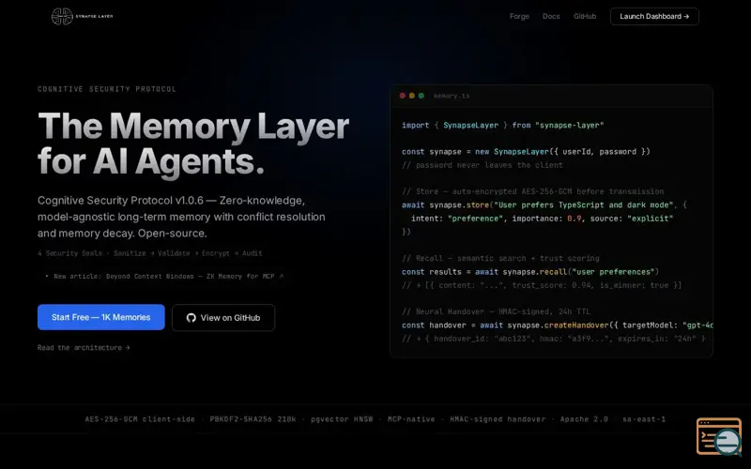Viewport: 751px width, 469px height.
Task: Click the Synapse Layer brain logo
Action: [62, 16]
